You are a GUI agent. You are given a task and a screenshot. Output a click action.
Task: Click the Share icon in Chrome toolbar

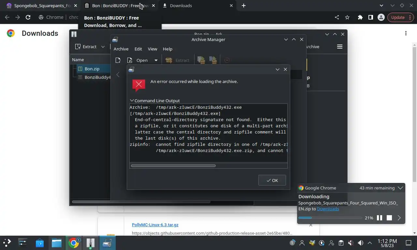[x=337, y=17]
